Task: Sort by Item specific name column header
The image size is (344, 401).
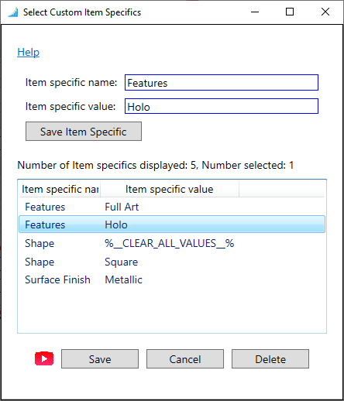Action: pos(60,189)
